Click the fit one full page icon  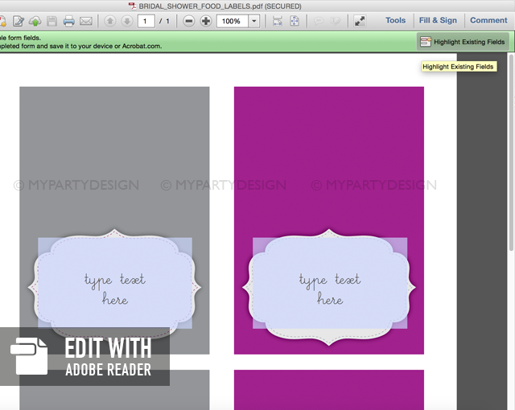(295, 21)
